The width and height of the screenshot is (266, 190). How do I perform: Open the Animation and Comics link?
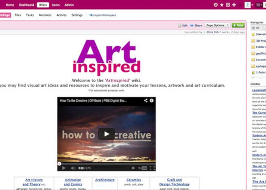(x=73, y=182)
